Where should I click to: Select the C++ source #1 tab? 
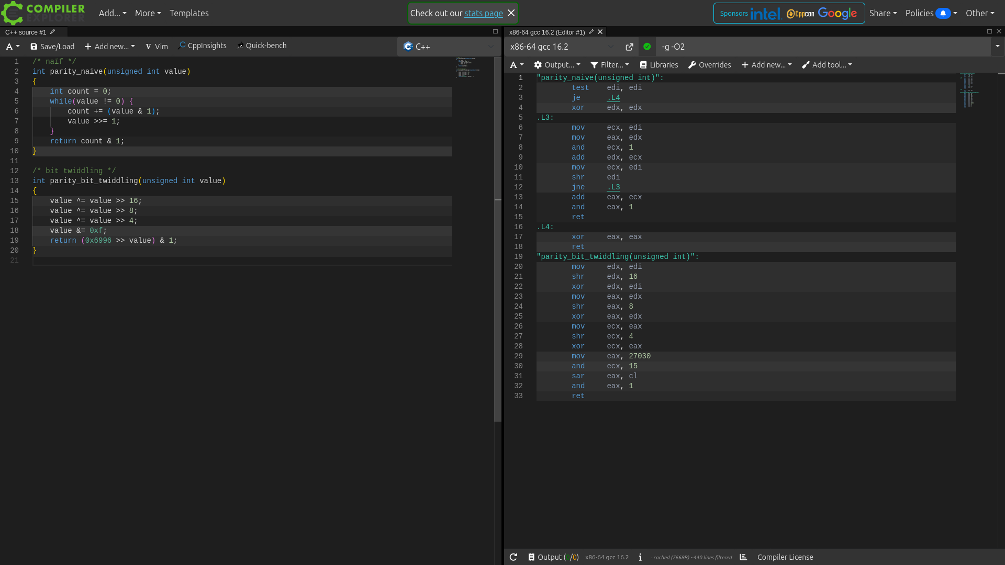26,32
